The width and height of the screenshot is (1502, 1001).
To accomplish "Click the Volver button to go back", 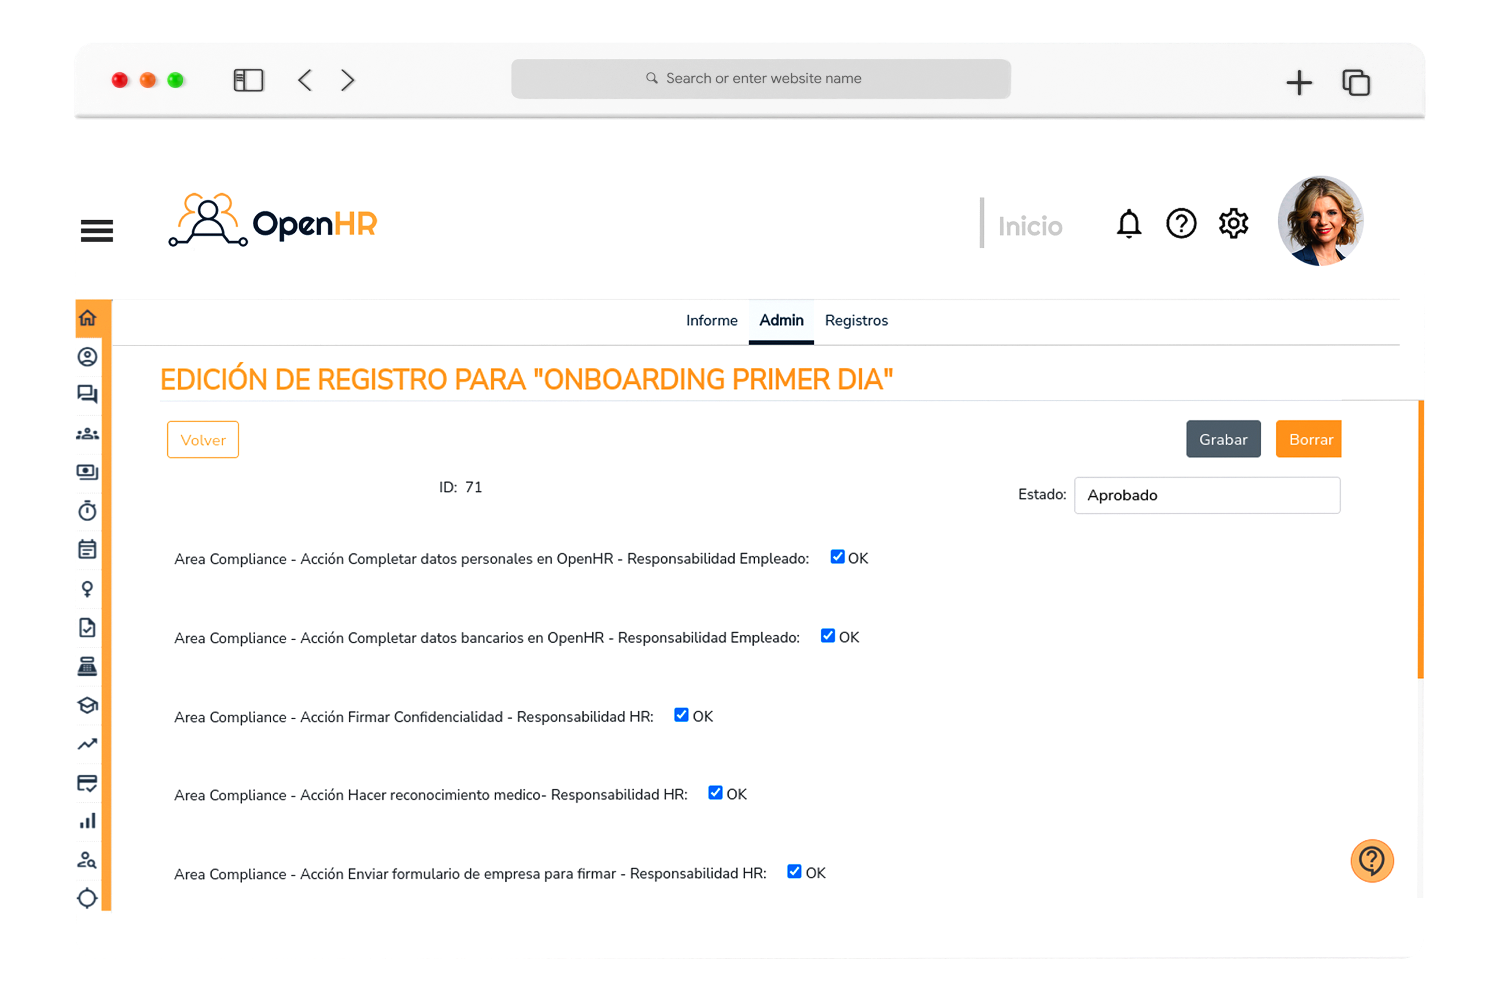I will tap(202, 439).
